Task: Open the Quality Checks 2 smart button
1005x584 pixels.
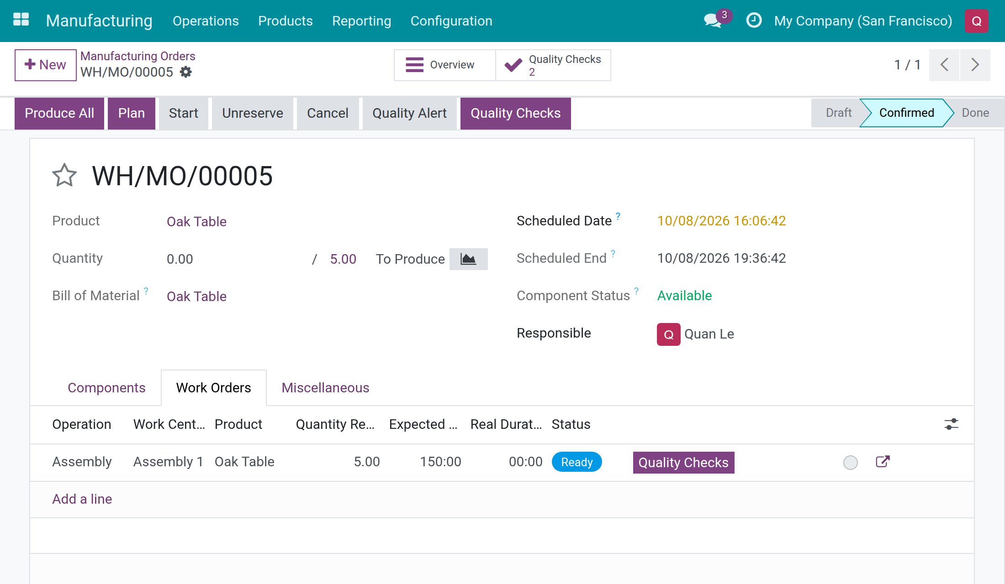Action: 553,65
